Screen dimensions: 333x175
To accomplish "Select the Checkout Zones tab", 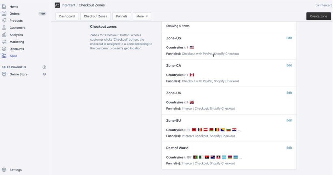I will pos(95,16).
